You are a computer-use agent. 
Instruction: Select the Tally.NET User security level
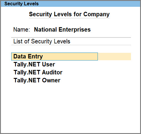[34, 64]
